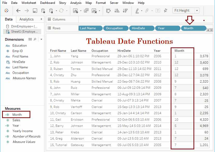Image resolution: width=215 pixels, height=152 pixels.
Task: Toggle Presentation Mode star icon
Action: click(165, 10)
